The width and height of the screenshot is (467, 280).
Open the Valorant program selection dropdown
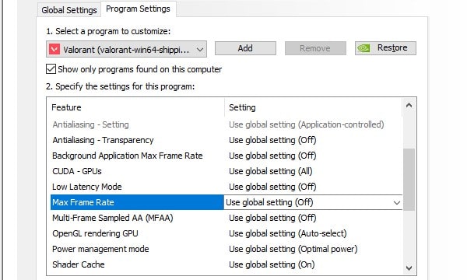(x=126, y=49)
